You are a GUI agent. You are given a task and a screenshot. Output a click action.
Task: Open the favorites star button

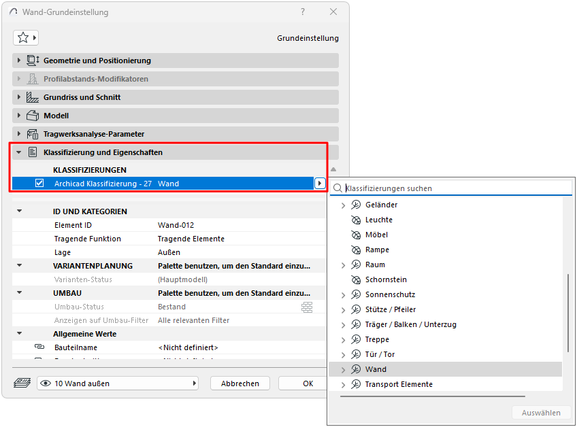[x=26, y=37]
